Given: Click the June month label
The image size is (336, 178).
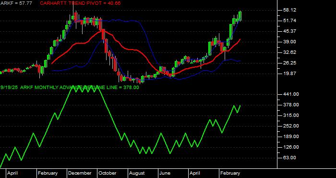Looking at the screenshot, I should (x=165, y=173).
